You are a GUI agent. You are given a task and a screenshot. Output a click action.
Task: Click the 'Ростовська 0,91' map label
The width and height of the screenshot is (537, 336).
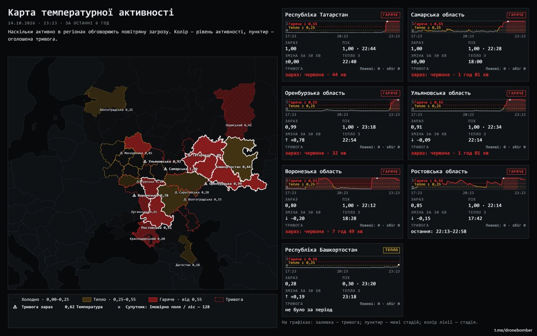click(157, 228)
